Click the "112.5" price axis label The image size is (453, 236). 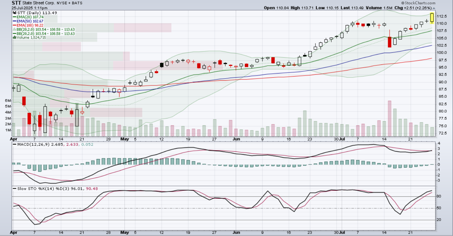point(442,16)
